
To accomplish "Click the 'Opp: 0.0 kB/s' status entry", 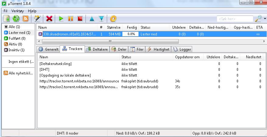I will pyautogui.click(x=214, y=133).
